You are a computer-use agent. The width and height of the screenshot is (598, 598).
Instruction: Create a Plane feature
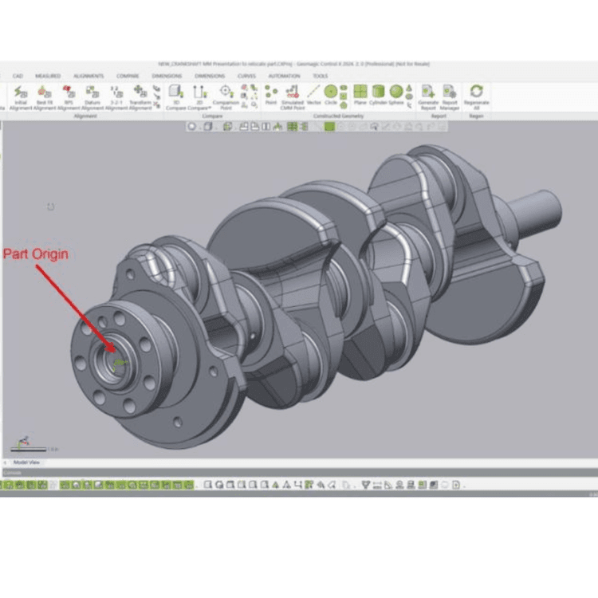click(360, 96)
